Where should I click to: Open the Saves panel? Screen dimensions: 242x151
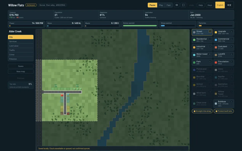pos(21,66)
